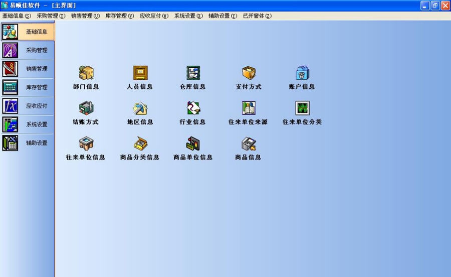451x277 pixels.
Task: Click the 人员信息 text label
Action: click(140, 86)
